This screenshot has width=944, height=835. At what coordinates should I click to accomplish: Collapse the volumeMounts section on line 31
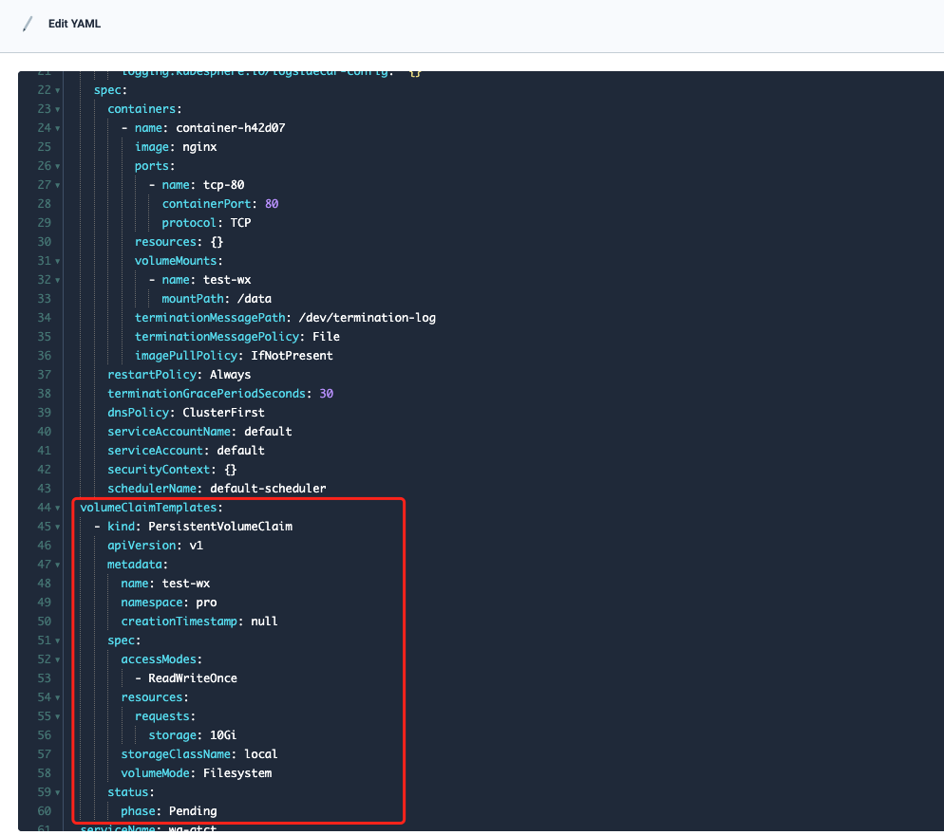[55, 260]
